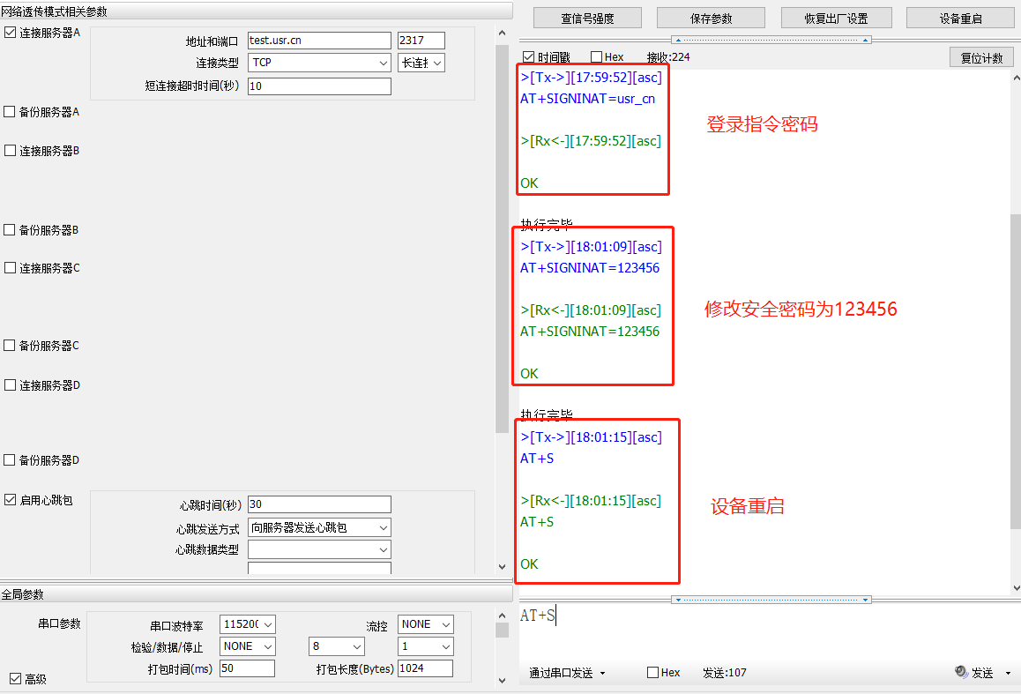Image resolution: width=1021 pixels, height=694 pixels.
Task: Enable the Hex checkbox next to 时间戳
Action: coord(596,57)
